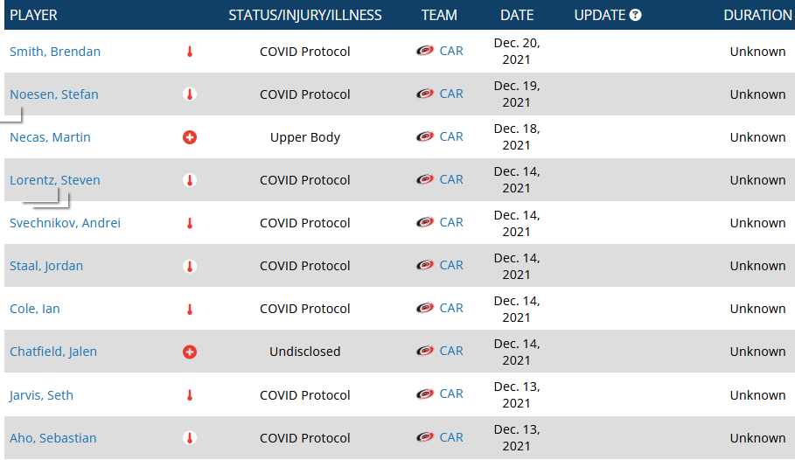The image size is (795, 460).
Task: Open Smith, Brendan player page
Action: 55,52
